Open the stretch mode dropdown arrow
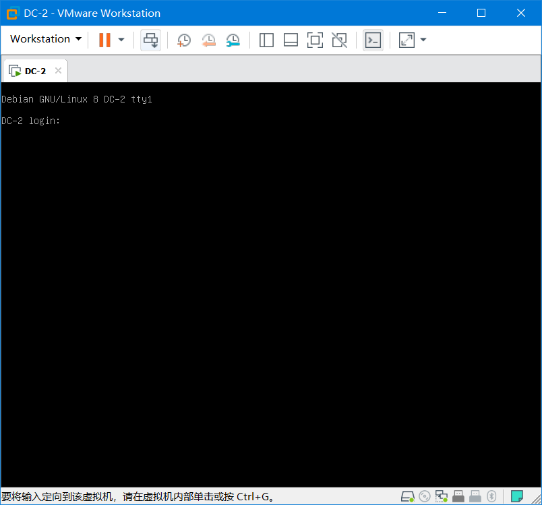The height and width of the screenshot is (505, 542). click(x=423, y=40)
